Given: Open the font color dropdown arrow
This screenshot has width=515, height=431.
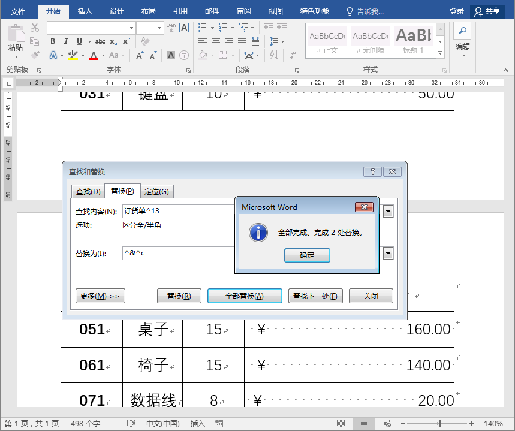Looking at the screenshot, I should click(x=103, y=56).
